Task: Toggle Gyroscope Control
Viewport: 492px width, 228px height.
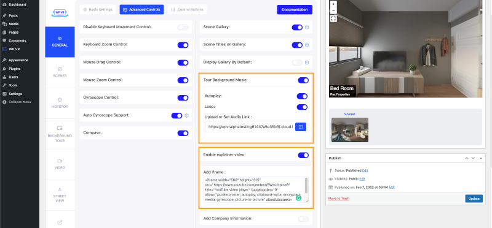Action: click(x=183, y=98)
